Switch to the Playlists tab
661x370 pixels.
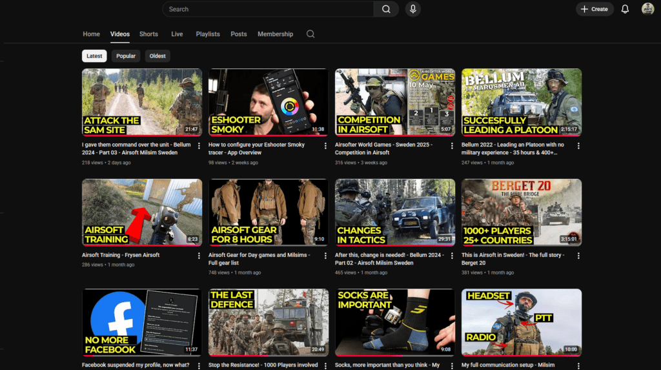(x=208, y=34)
